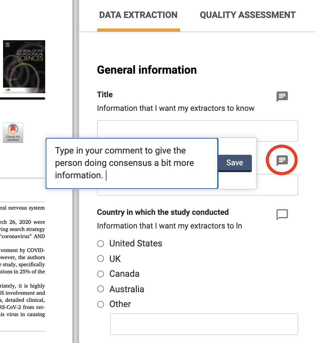Click the journal cover thumbnail

(x=24, y=67)
